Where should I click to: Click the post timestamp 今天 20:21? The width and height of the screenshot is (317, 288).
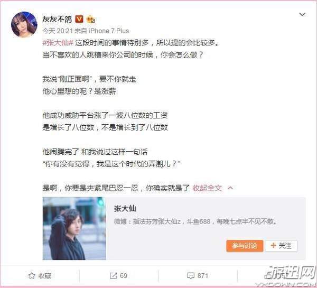[x=58, y=31]
